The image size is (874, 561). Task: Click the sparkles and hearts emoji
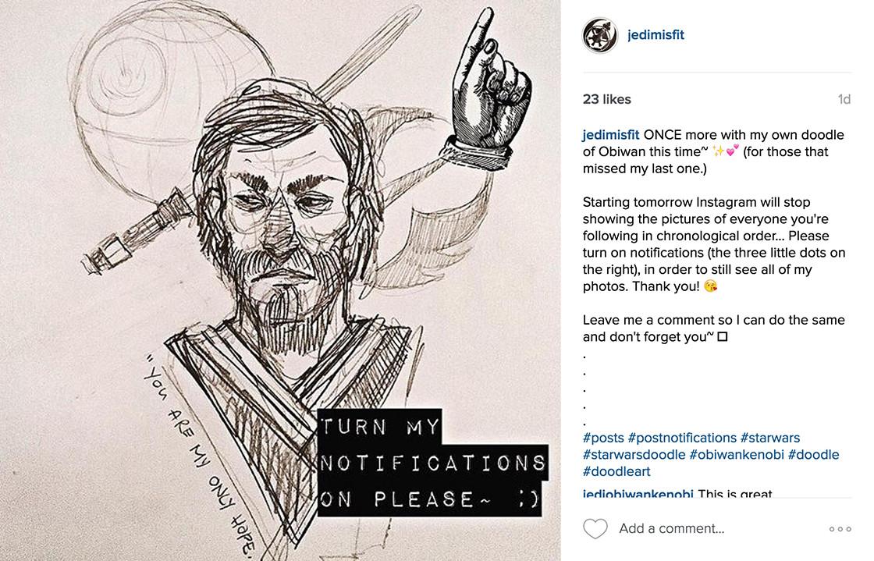click(726, 151)
